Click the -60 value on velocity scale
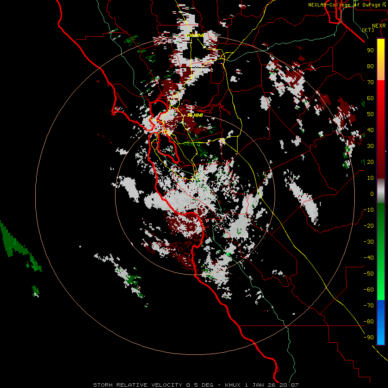 point(369,290)
